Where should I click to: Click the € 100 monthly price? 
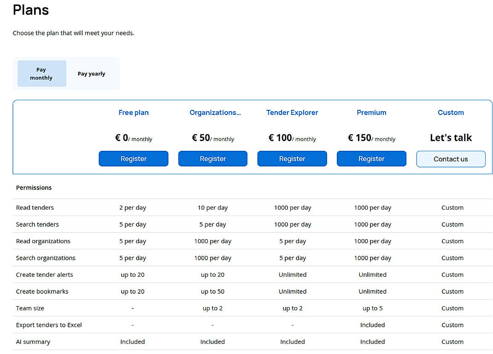[292, 138]
